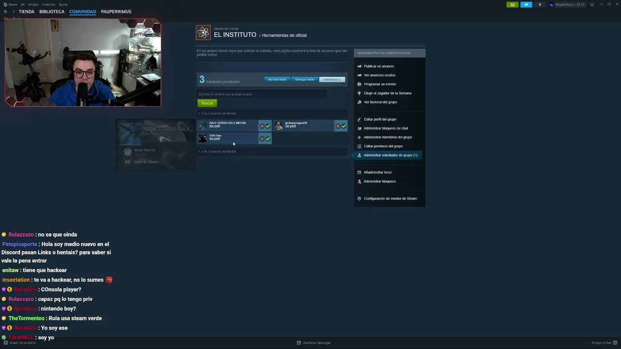Screen dimensions: 621x349
Task: View profile of DALE GORDO DALE MECHA
Action: point(214,126)
